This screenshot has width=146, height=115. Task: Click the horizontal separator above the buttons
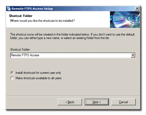[73, 96]
